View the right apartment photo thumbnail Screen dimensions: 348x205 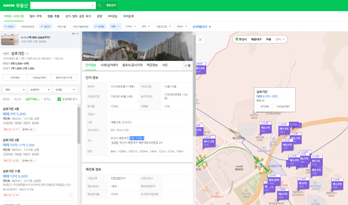pyautogui.click(x=165, y=46)
